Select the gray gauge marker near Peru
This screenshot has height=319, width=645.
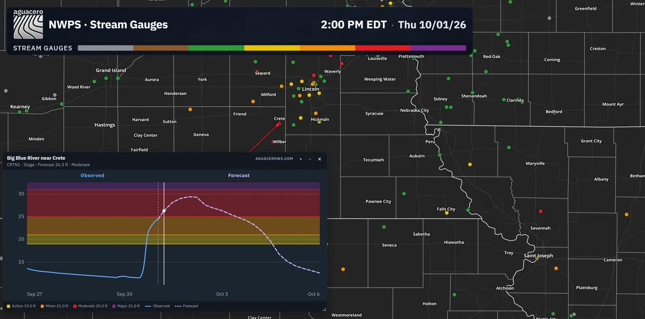point(439,130)
